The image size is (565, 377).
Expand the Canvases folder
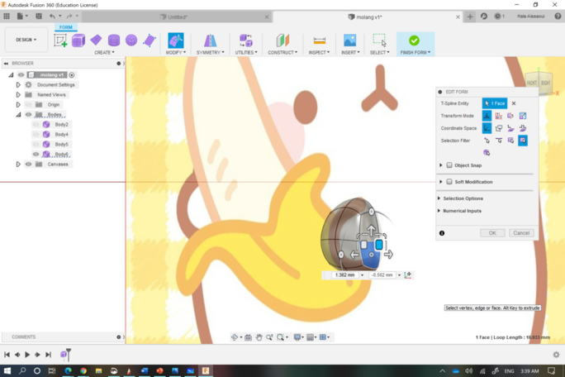[x=18, y=165]
